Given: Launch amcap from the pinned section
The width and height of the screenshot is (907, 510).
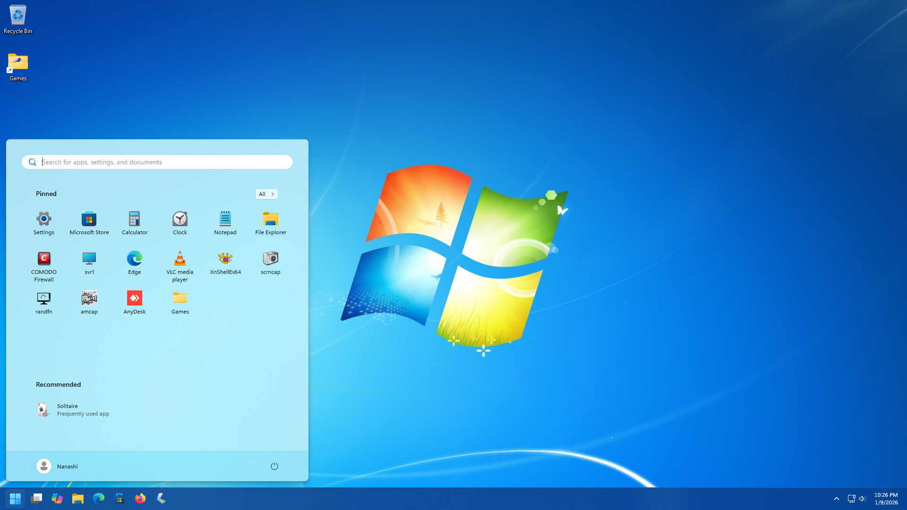Looking at the screenshot, I should coord(89,302).
